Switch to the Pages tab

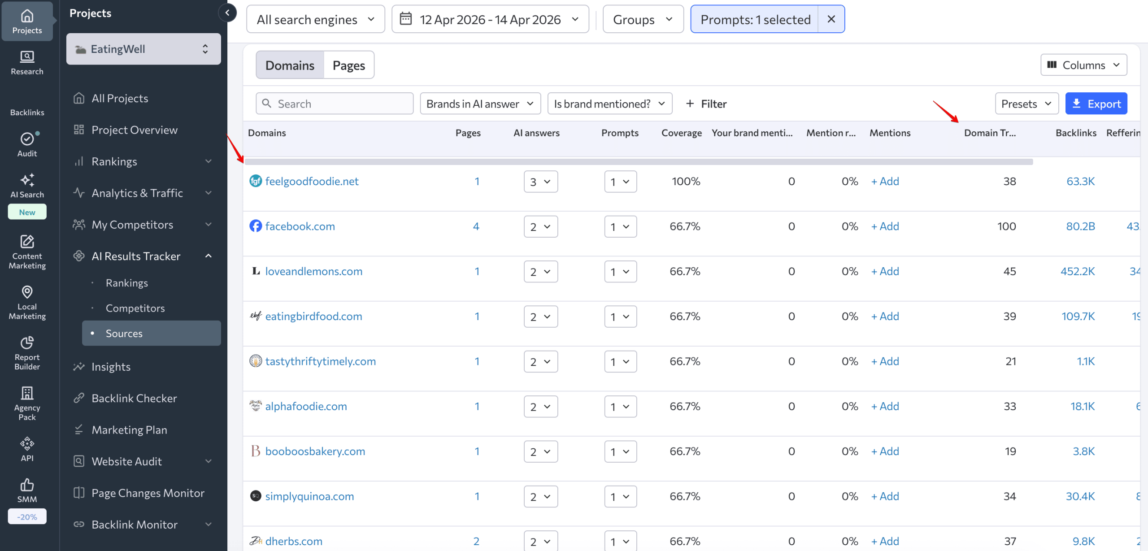(x=349, y=65)
